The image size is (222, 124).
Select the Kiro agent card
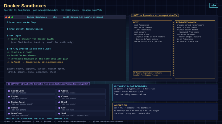tap(81, 108)
